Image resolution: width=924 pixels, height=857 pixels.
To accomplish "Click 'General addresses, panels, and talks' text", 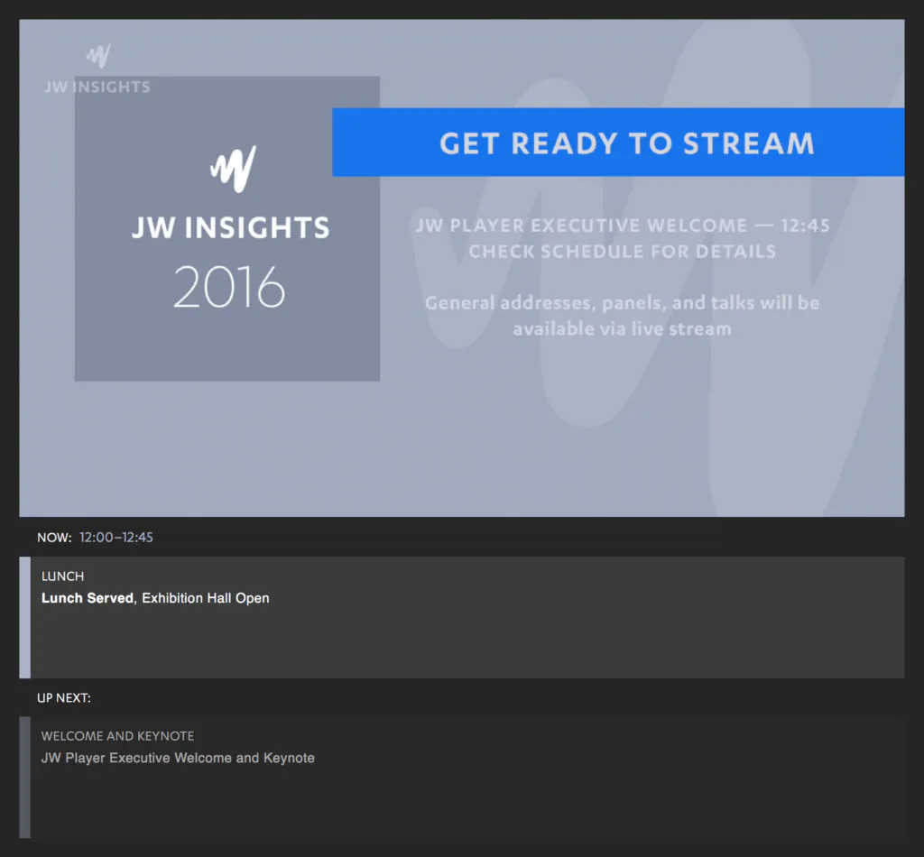I will [x=589, y=303].
